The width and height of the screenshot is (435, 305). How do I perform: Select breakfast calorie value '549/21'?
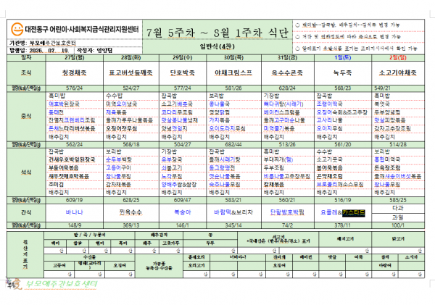coord(383,88)
